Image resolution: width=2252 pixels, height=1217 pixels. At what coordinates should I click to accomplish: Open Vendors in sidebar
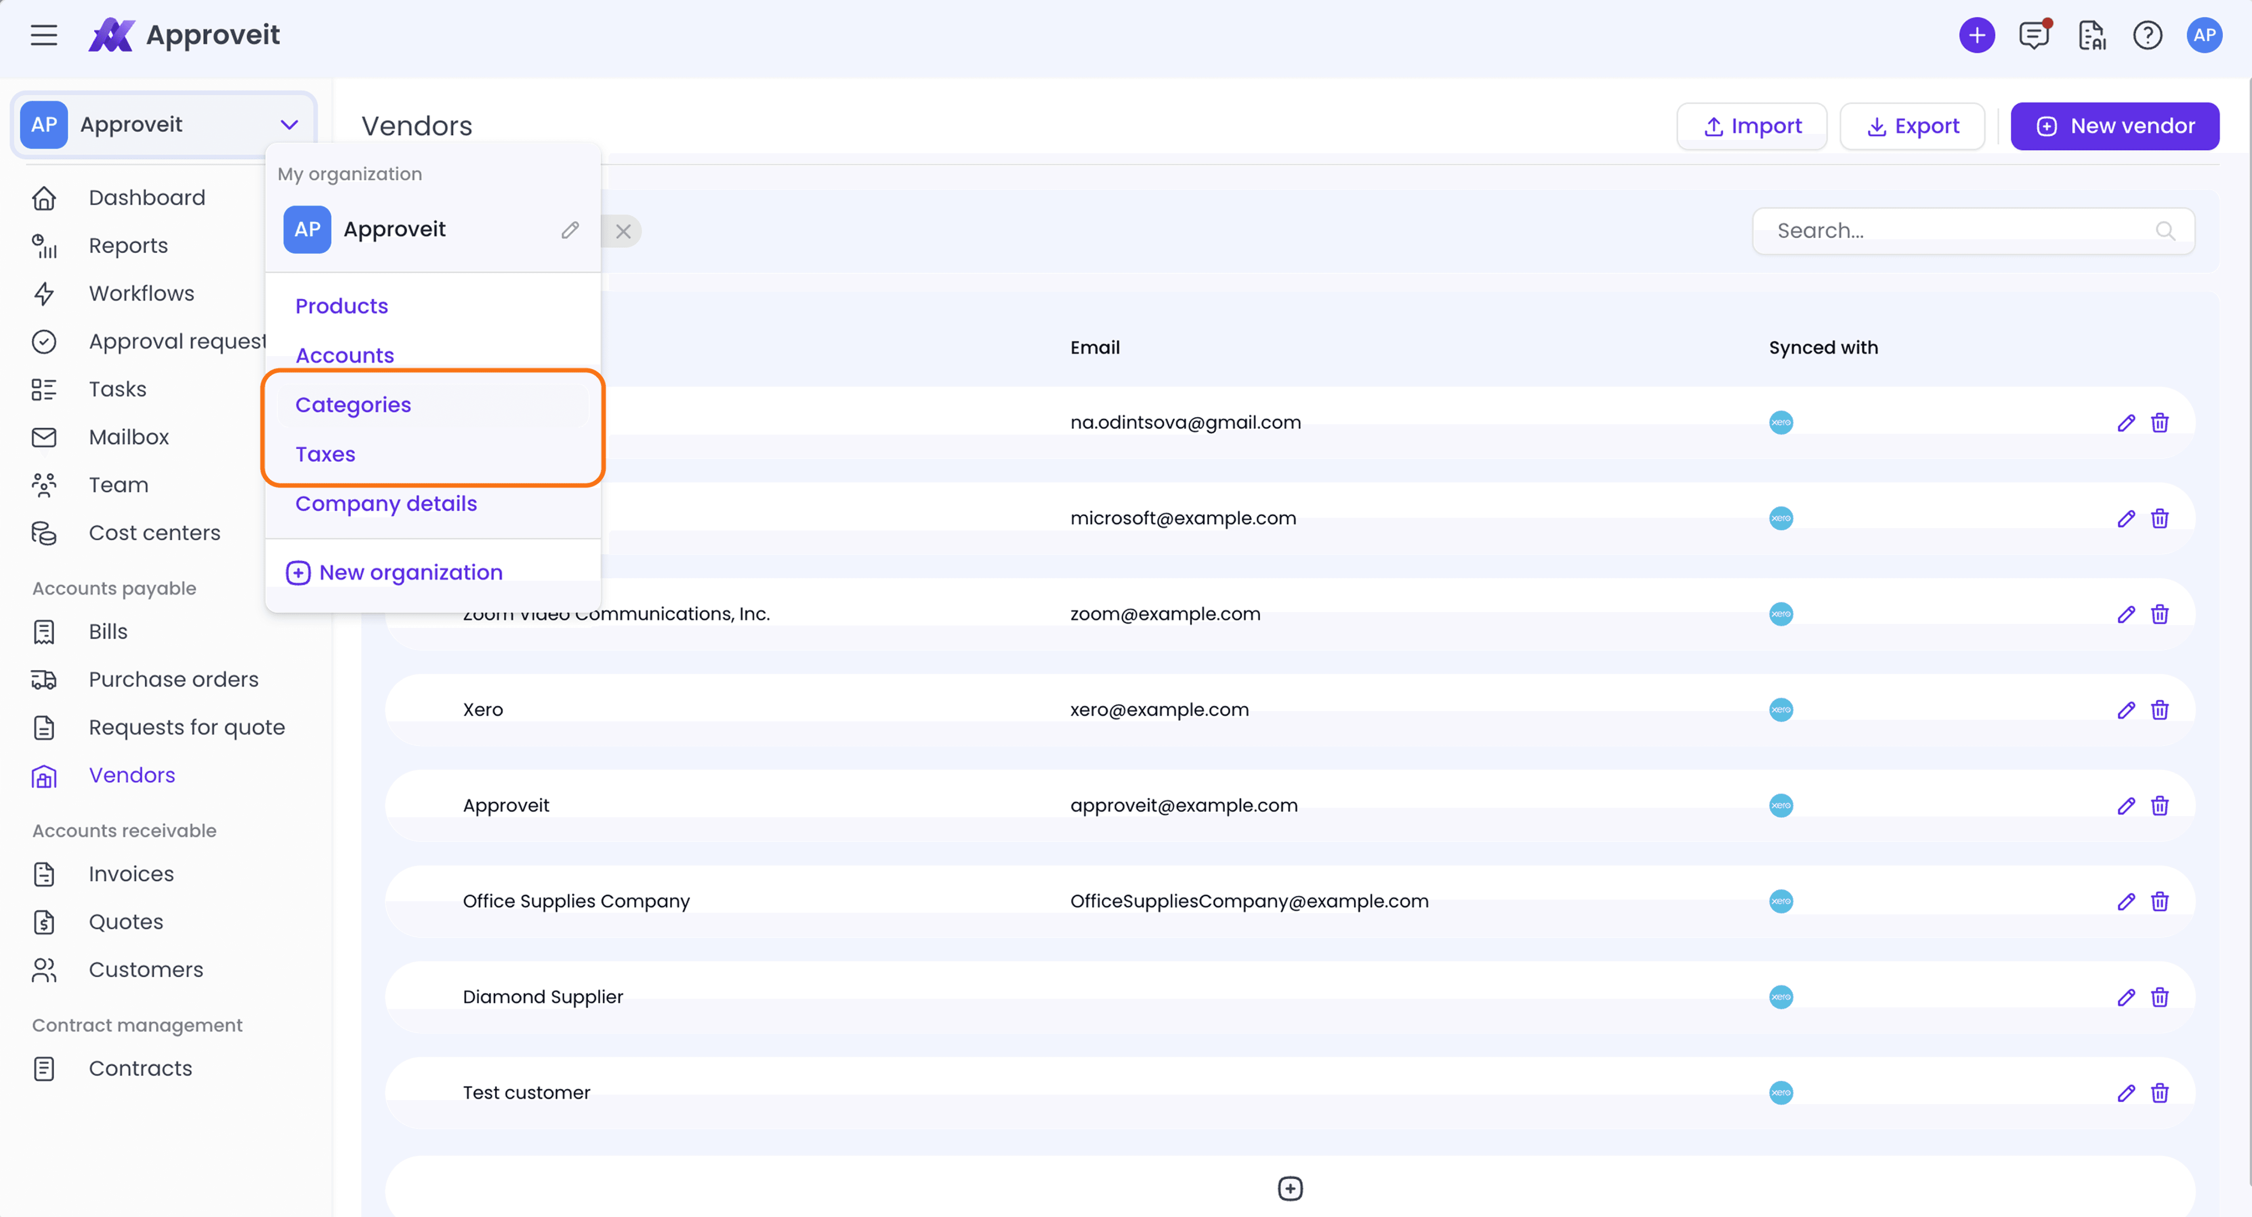coord(131,776)
